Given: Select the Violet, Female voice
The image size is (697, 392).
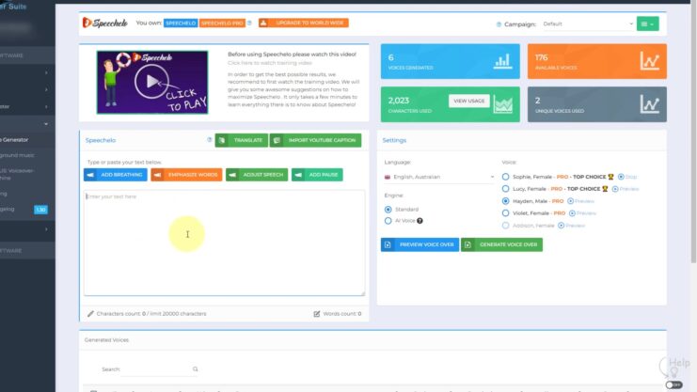Looking at the screenshot, I should coord(505,213).
